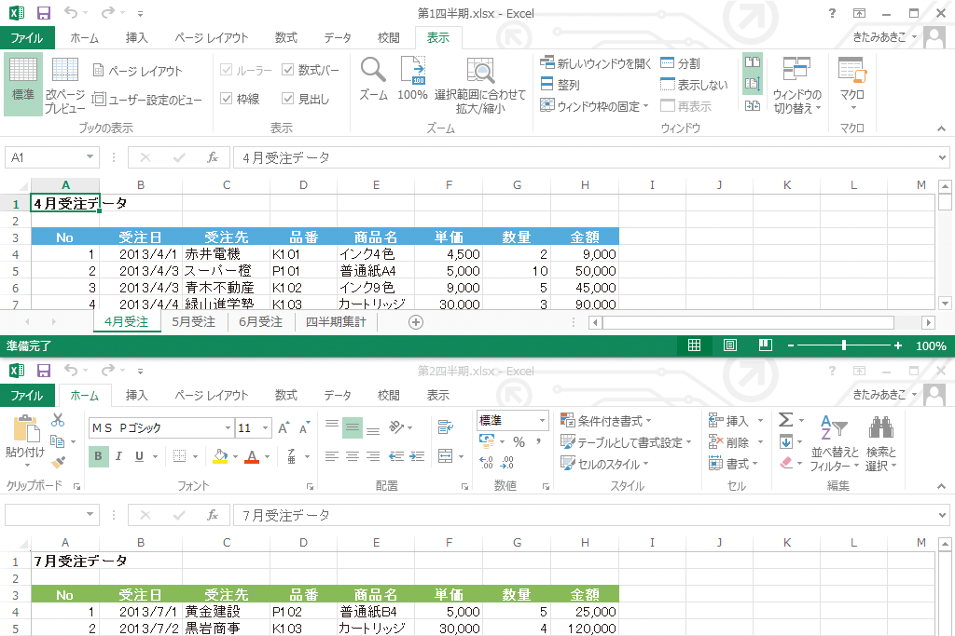The image size is (955, 636).
Task: Click Hide window (表示しない)
Action: 694,85
